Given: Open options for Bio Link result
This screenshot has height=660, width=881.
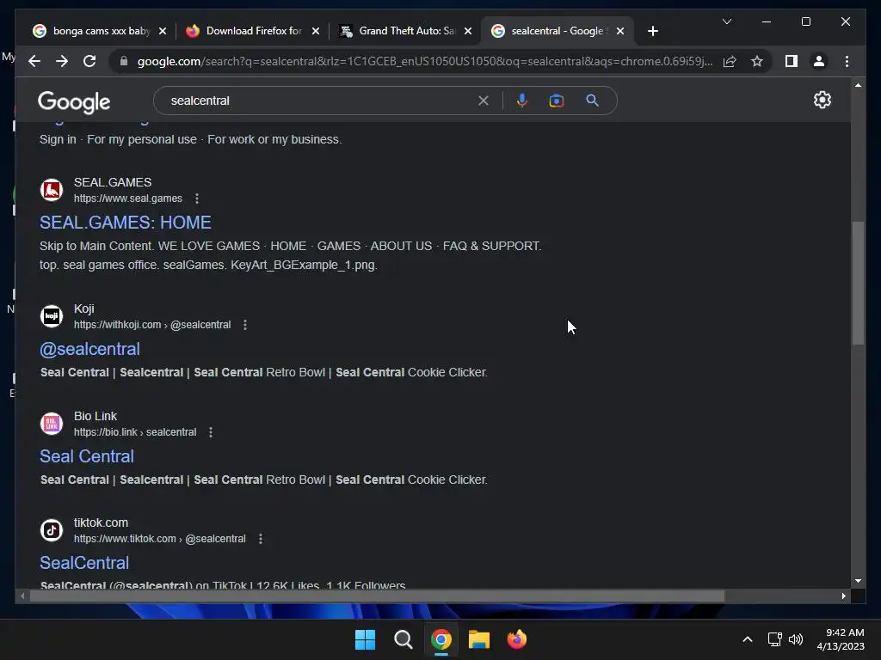Looking at the screenshot, I should 211,432.
